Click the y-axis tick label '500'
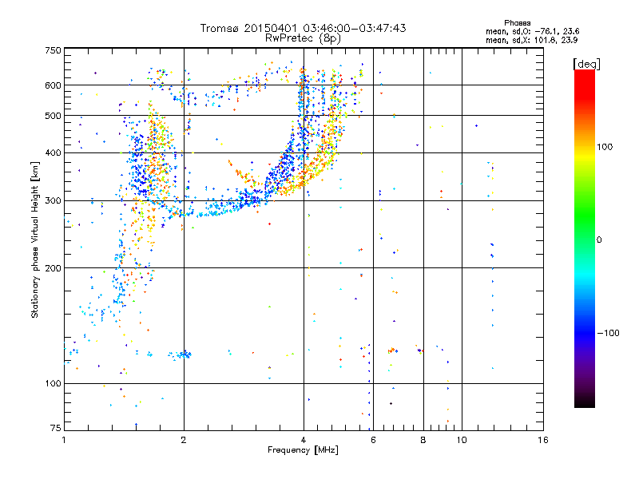639x479 pixels. pos(53,116)
